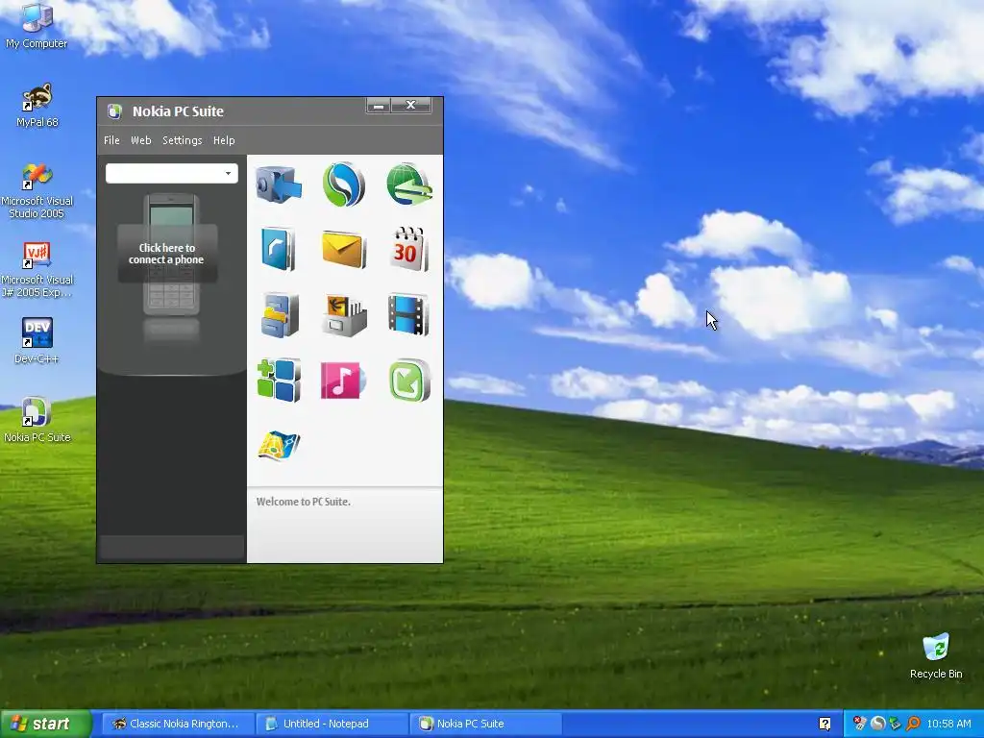Open the File menu
The height and width of the screenshot is (738, 984).
(111, 140)
